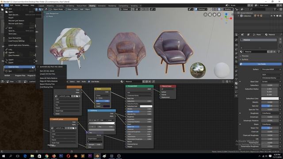Expand the Export submenu
This screenshot has width=283, height=159.
click(19, 63)
